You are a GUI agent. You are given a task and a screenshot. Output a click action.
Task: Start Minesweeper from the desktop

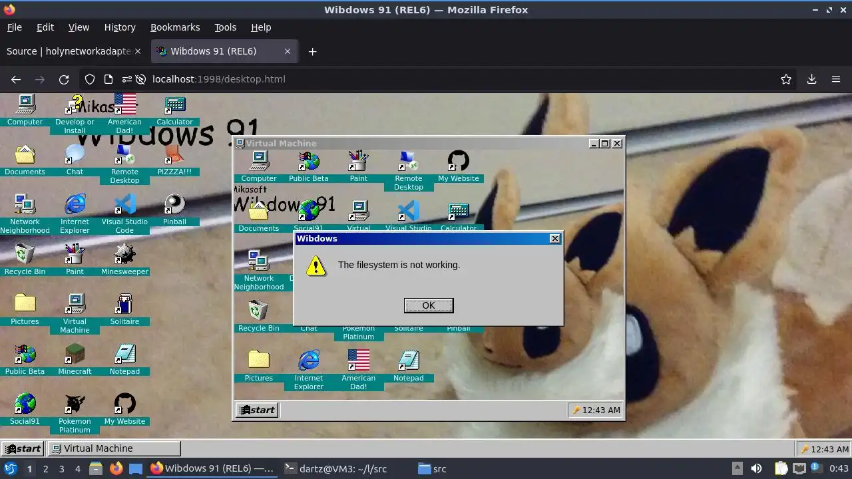pyautogui.click(x=124, y=259)
